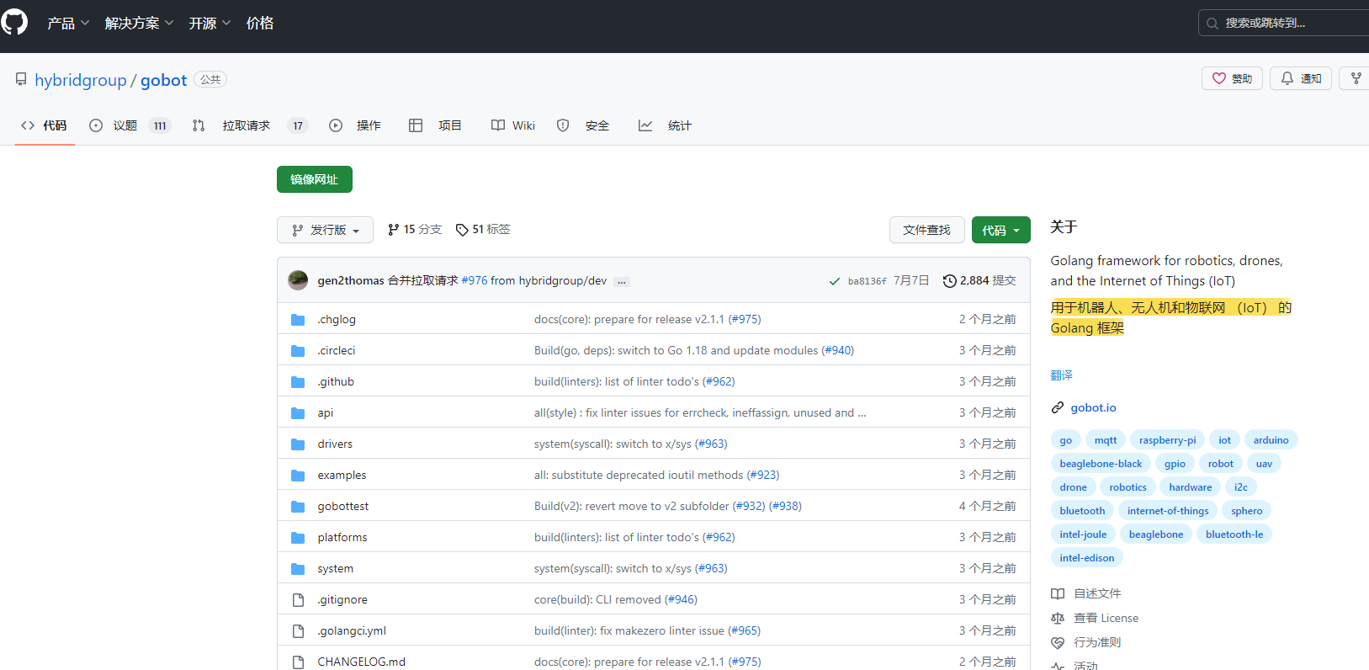Viewport: 1369px width, 670px height.
Task: Click the drivers folder icon
Action: pos(298,444)
